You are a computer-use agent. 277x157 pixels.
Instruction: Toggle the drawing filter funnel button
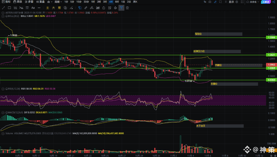pyautogui.click(x=121, y=8)
